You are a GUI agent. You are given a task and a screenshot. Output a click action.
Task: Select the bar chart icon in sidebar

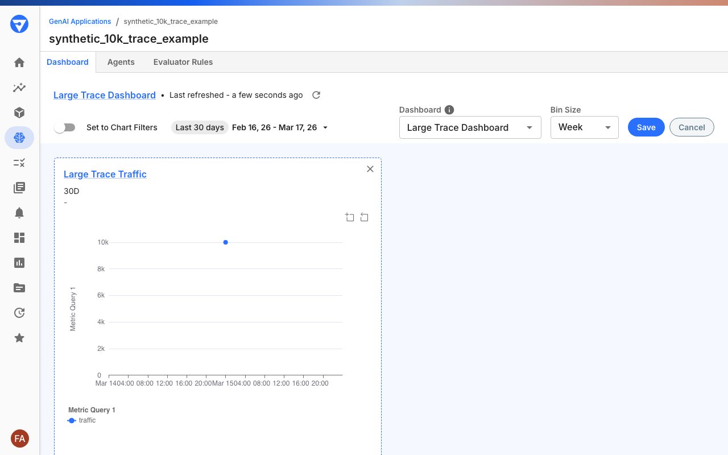pos(19,263)
